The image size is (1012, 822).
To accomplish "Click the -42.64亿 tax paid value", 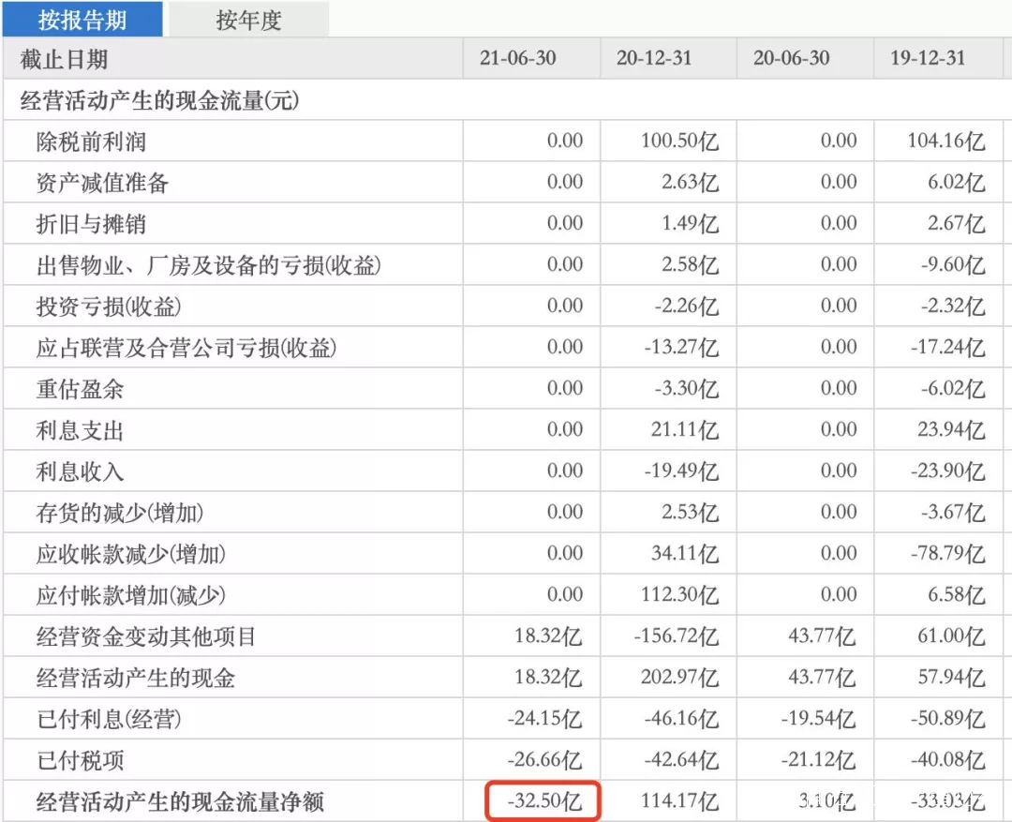I will (x=681, y=760).
